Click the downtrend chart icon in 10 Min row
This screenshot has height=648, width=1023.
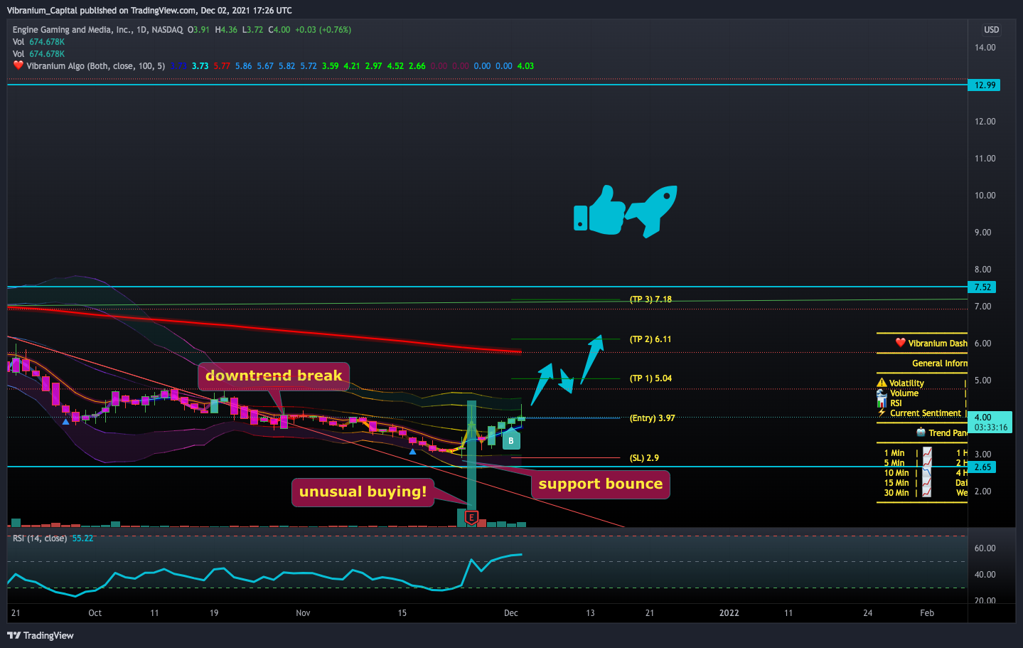[927, 472]
